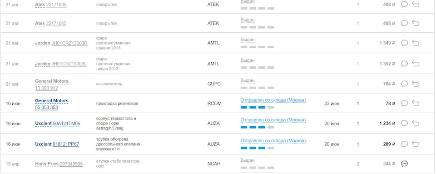
Task: Click Hans Pries brand name
Action: (x=47, y=164)
